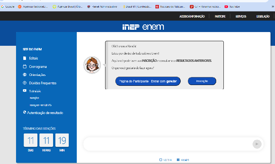Open Autenticação de resultado

click(45, 113)
